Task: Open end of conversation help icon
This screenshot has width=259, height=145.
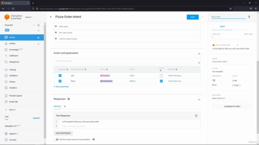Action: tap(93, 139)
